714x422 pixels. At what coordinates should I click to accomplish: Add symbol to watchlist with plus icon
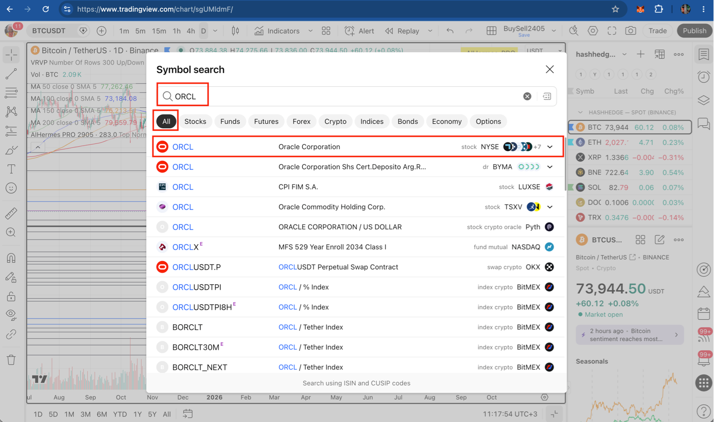click(641, 54)
